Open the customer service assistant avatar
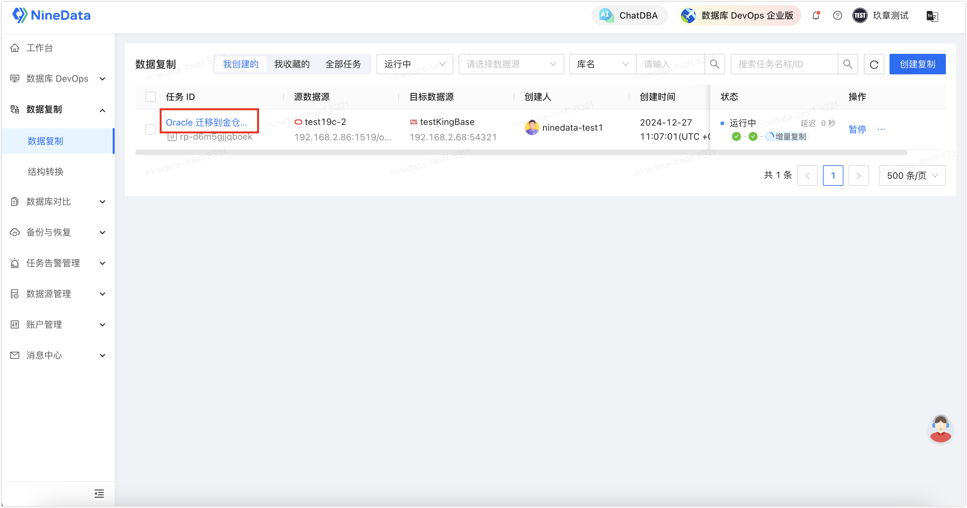 pyautogui.click(x=940, y=429)
